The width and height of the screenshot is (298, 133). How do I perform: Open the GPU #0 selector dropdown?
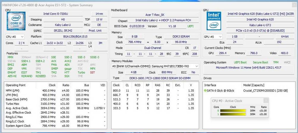[x=213, y=37]
